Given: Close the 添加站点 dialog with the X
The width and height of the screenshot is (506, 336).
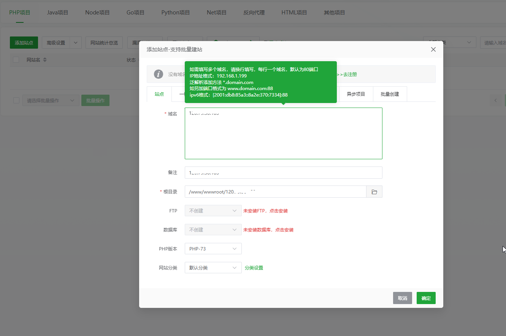Looking at the screenshot, I should coord(433,49).
